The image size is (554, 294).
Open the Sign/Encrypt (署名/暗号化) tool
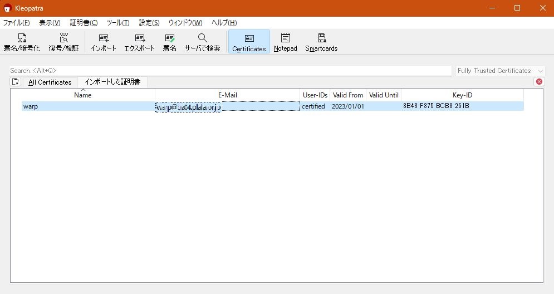22,42
